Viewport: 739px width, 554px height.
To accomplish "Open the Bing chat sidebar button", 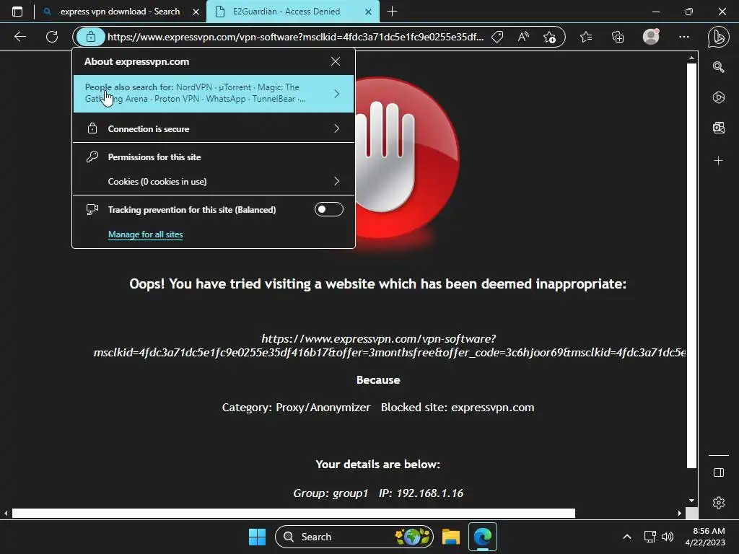I will [718, 37].
